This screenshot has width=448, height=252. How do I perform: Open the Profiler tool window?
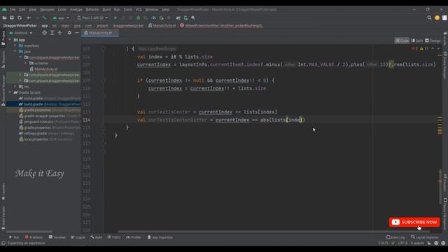tap(134, 237)
